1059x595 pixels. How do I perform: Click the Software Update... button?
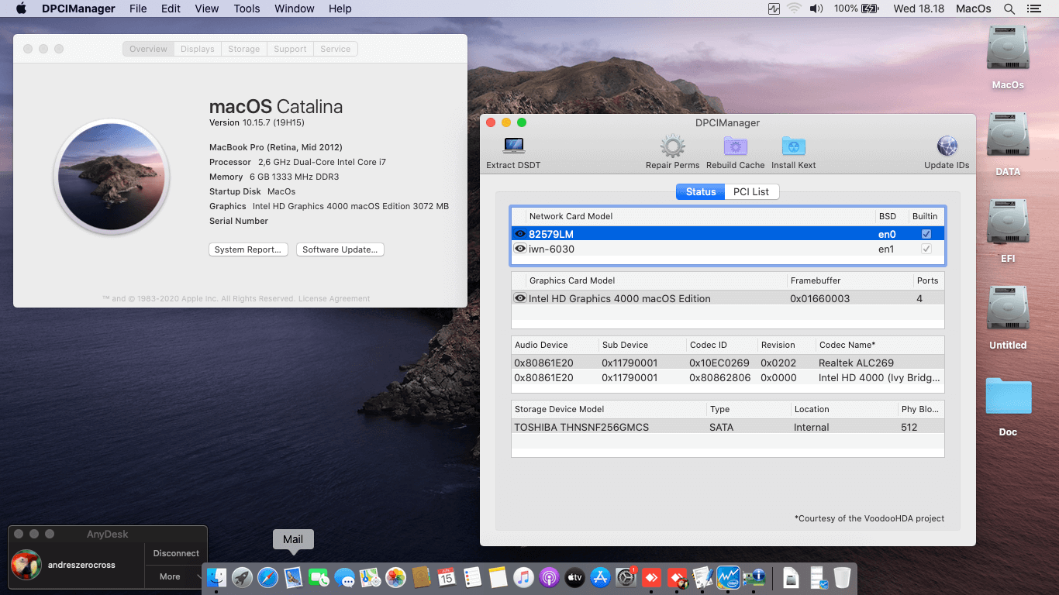(x=340, y=249)
